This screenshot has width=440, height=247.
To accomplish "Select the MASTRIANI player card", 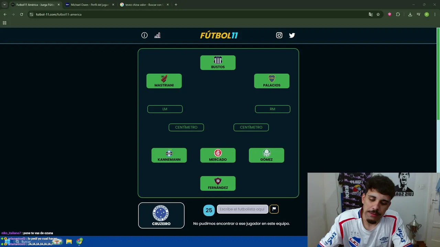I will click(x=164, y=81).
